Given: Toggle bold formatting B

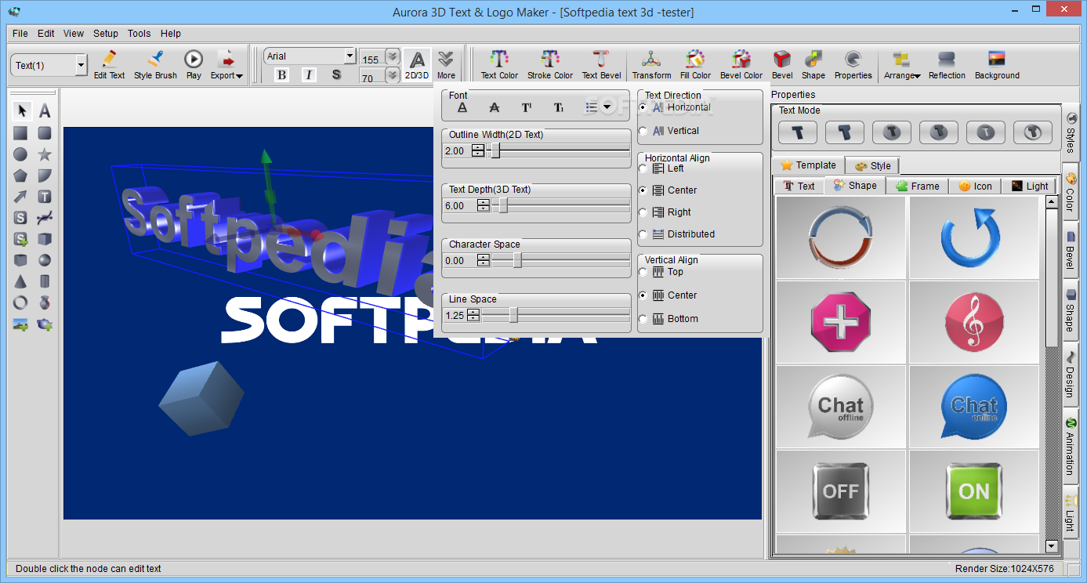Looking at the screenshot, I should [x=282, y=74].
